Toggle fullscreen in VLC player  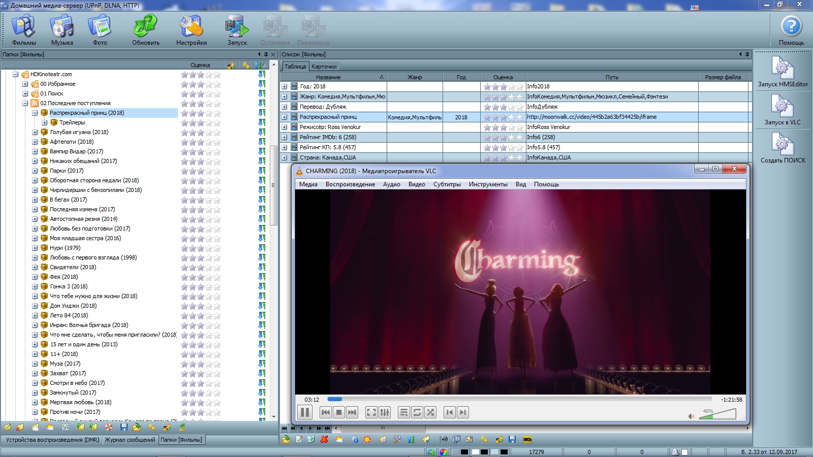371,412
